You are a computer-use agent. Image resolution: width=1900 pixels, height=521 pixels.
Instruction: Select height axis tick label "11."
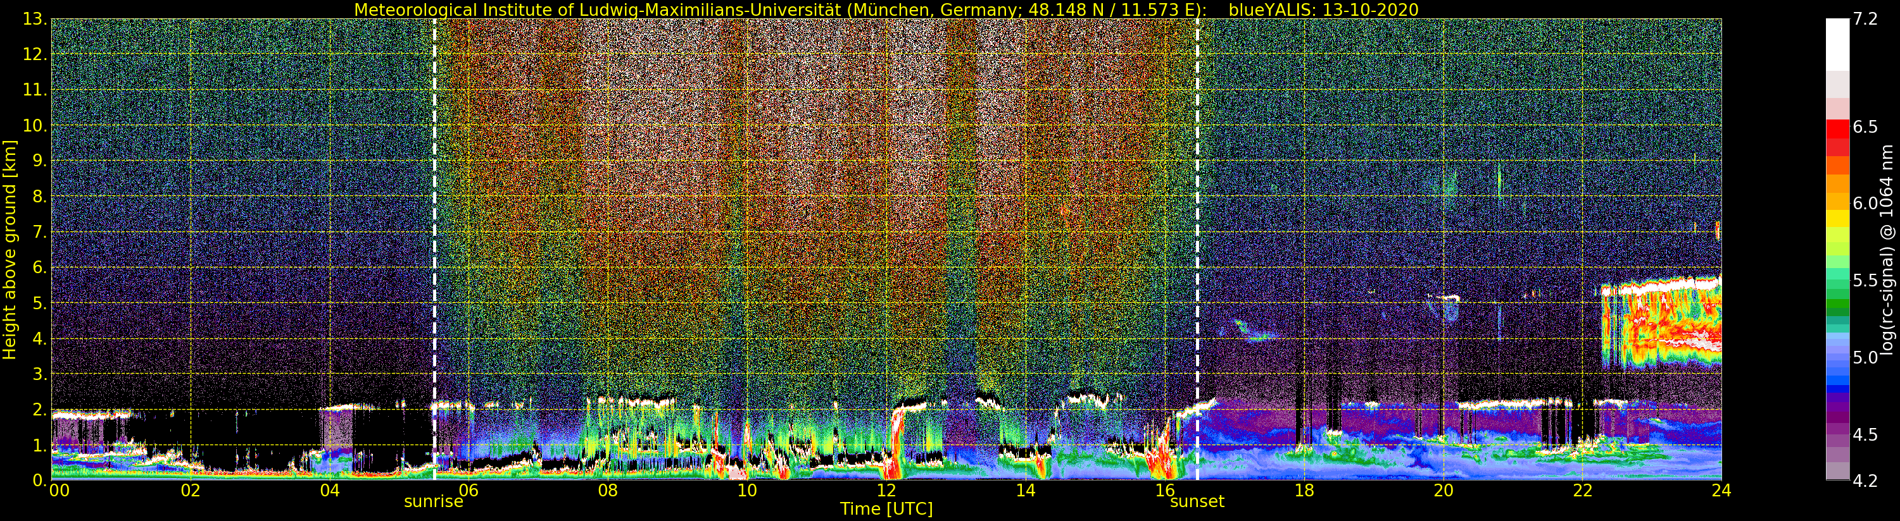[x=35, y=90]
